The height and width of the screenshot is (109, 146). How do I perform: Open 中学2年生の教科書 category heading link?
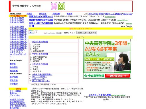40,54
